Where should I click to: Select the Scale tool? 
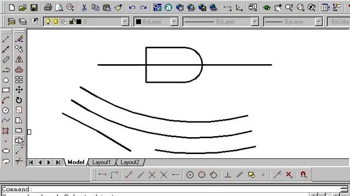coord(19,110)
